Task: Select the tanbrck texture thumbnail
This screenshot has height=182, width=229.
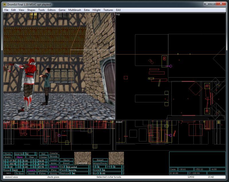Action: [x=83, y=158]
